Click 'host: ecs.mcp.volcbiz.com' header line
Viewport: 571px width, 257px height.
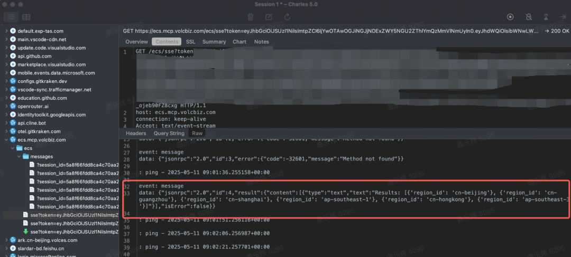coord(176,113)
